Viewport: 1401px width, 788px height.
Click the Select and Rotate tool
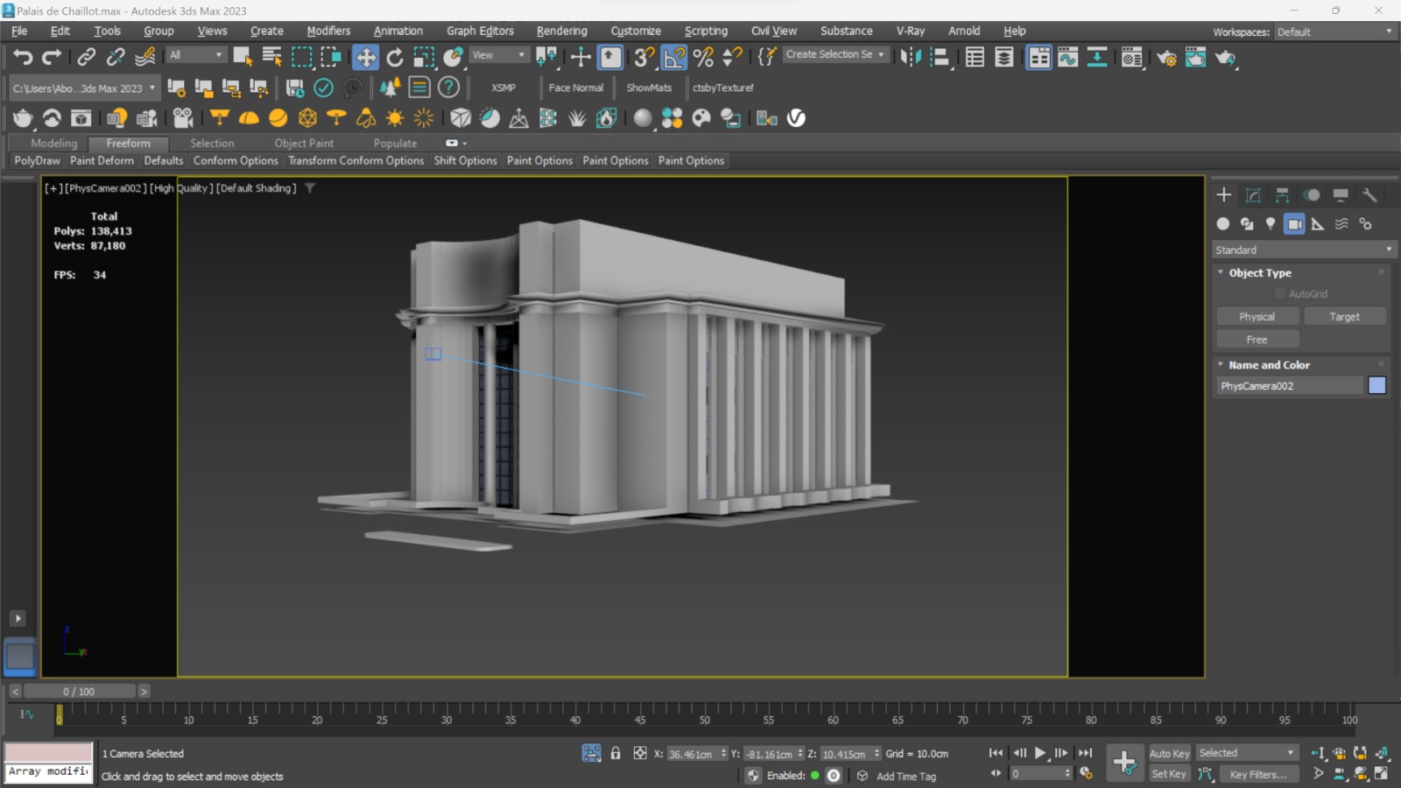coord(395,58)
